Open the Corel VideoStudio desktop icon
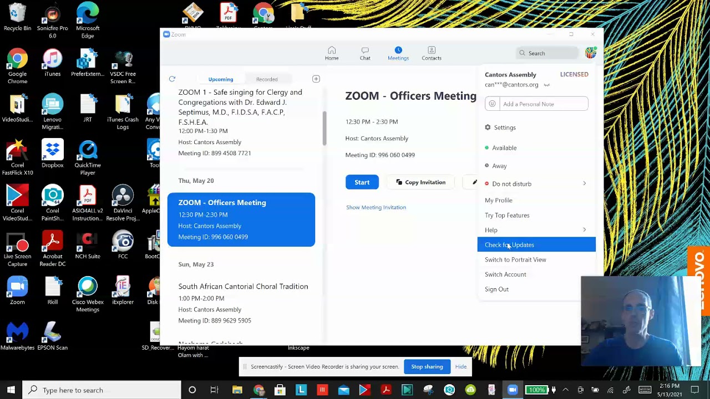 coord(17,203)
